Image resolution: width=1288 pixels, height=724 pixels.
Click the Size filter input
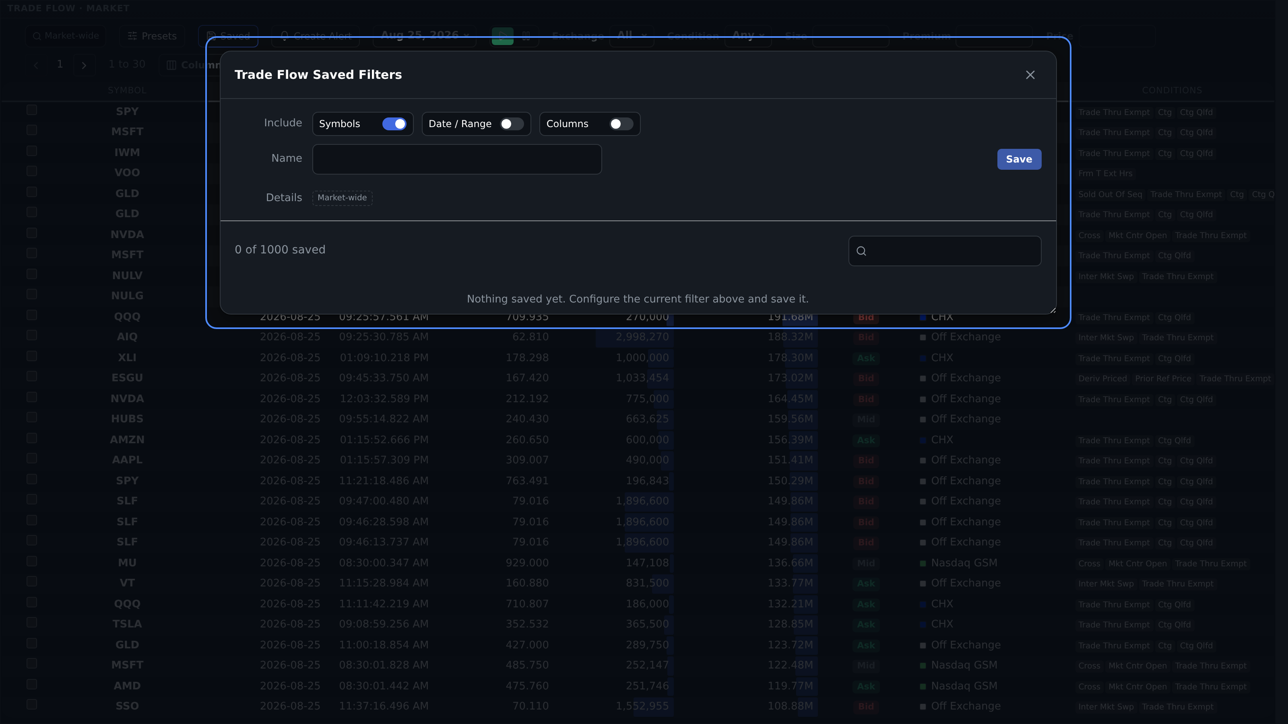coord(850,36)
